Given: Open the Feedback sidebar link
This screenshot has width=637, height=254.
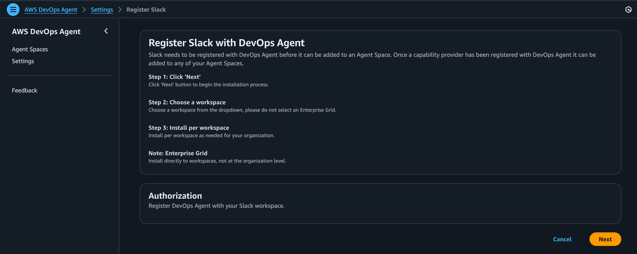Looking at the screenshot, I should [24, 90].
